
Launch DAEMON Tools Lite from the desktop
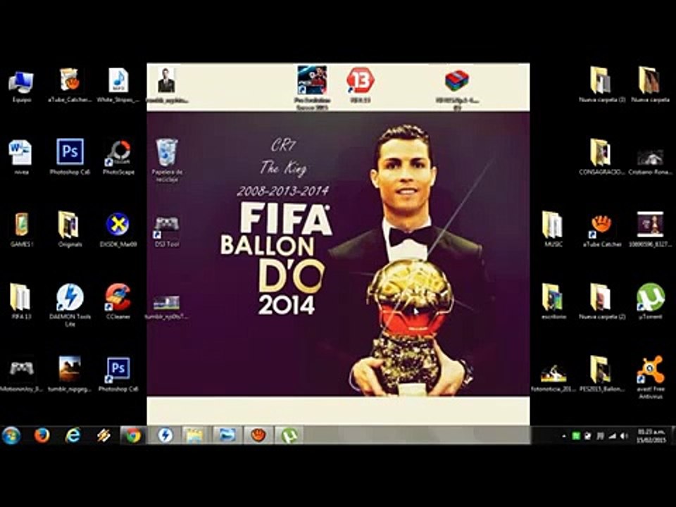[70, 297]
